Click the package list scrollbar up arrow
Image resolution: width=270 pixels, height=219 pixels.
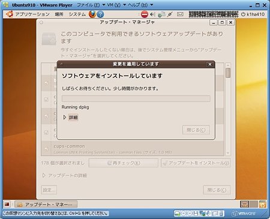tap(228, 65)
